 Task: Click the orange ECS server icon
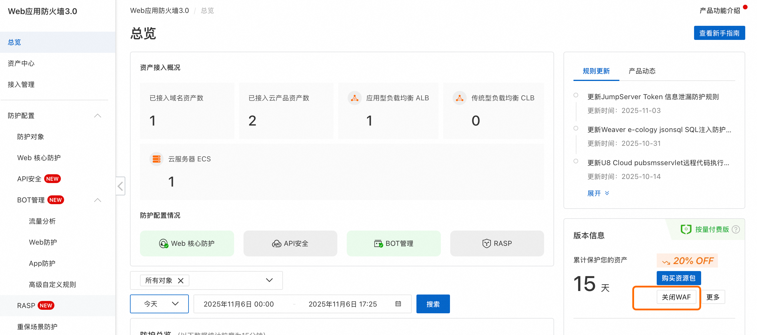pyautogui.click(x=156, y=159)
